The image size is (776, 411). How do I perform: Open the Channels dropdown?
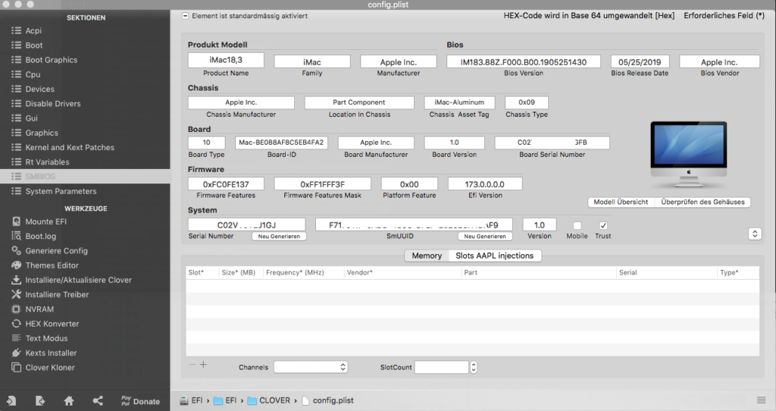coord(311,367)
